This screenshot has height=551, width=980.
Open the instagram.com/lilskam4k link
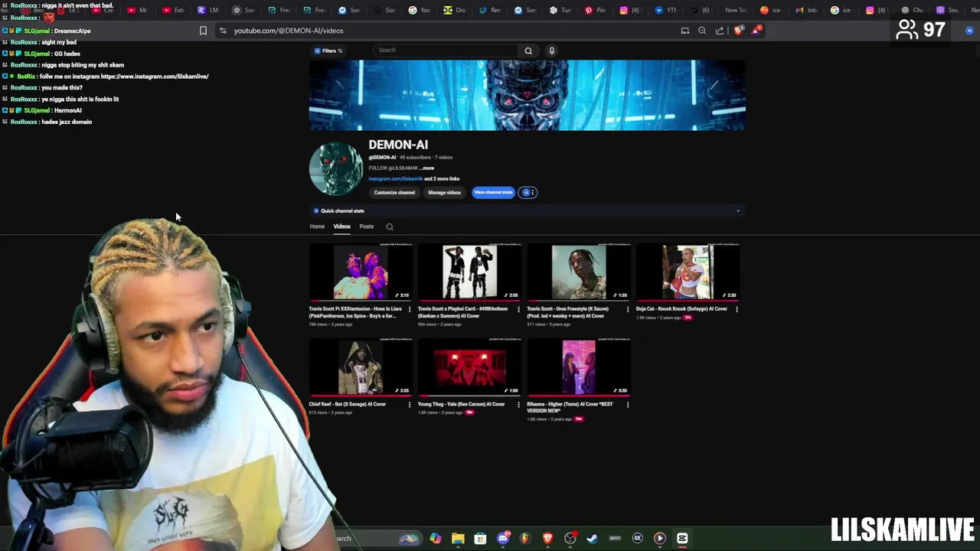pos(395,178)
